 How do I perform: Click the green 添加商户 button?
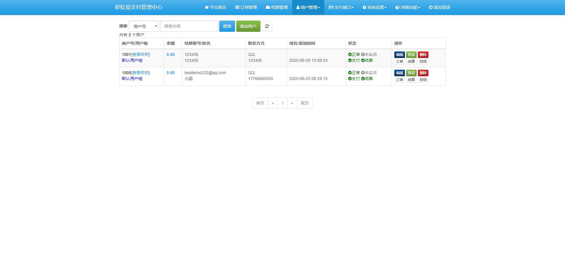[x=248, y=26]
